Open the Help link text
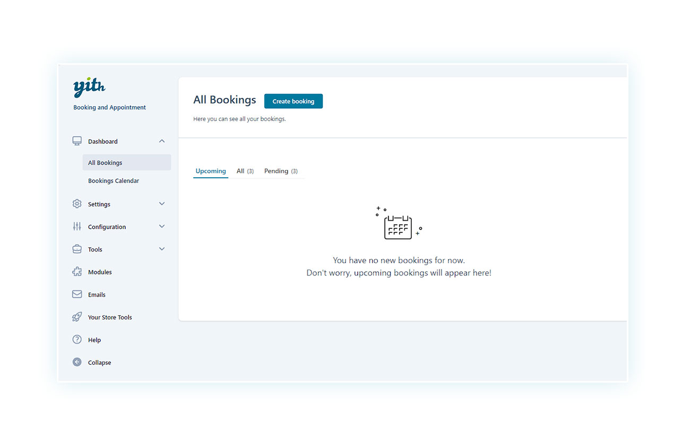690x440 pixels. coord(94,340)
